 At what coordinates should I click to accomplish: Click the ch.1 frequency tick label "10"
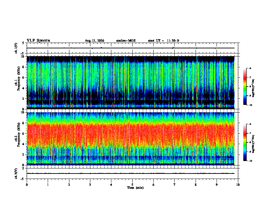pyautogui.click(x=23, y=57)
